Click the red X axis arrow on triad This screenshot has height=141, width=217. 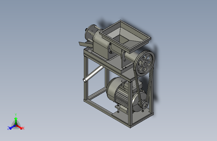20,127
